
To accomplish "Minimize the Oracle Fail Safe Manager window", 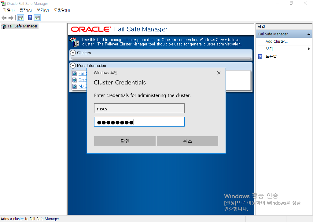I will pos(278,3).
